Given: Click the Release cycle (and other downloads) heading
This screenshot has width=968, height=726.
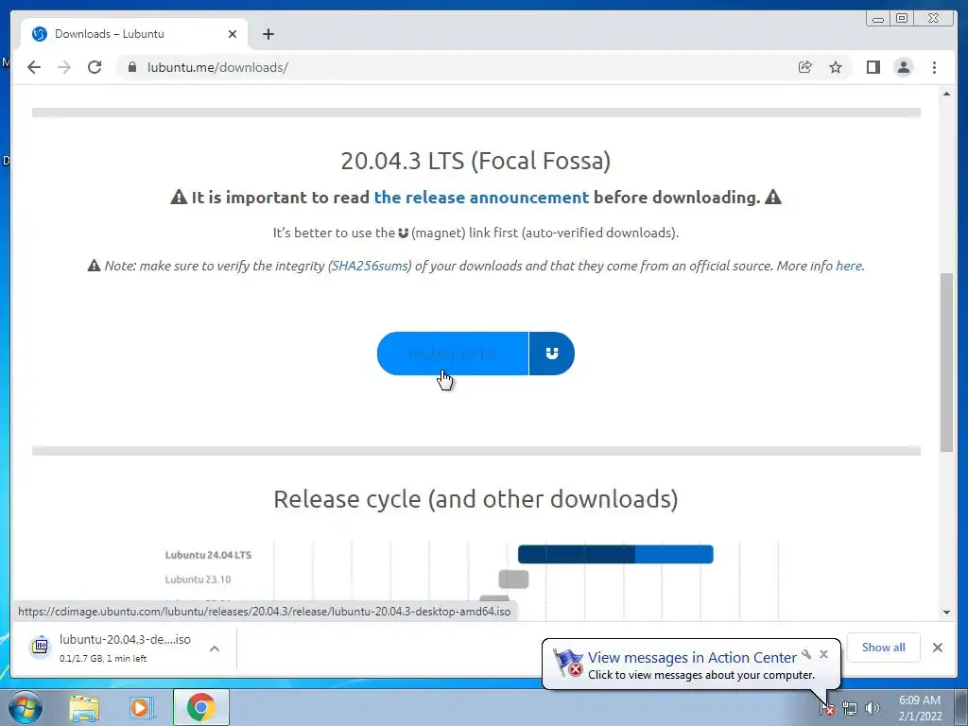Looking at the screenshot, I should click(x=476, y=499).
